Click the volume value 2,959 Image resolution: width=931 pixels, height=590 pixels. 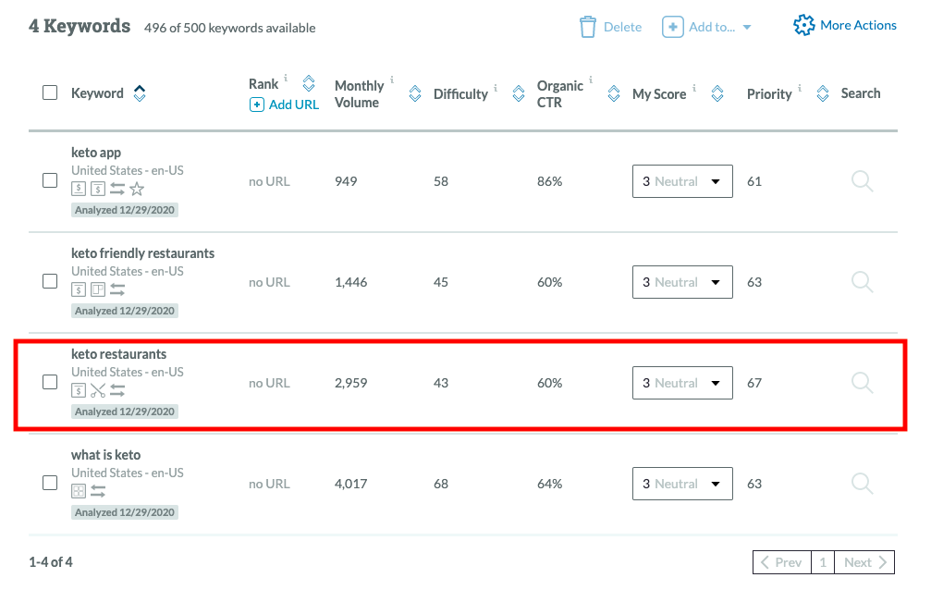pyautogui.click(x=351, y=383)
